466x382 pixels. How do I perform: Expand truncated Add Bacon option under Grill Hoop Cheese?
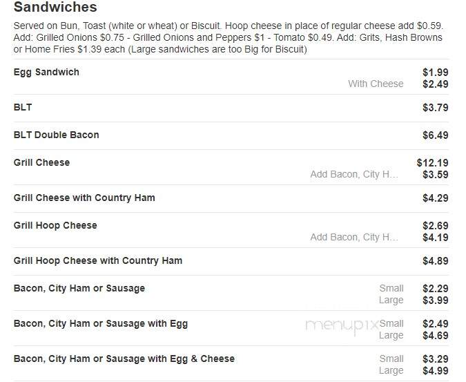pos(354,237)
